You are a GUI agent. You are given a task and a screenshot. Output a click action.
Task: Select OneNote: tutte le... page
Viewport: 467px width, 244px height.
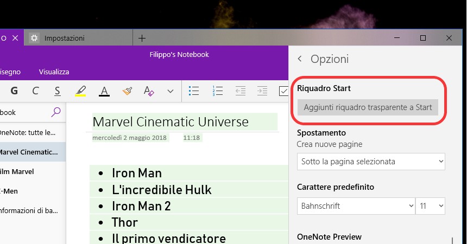(x=33, y=132)
